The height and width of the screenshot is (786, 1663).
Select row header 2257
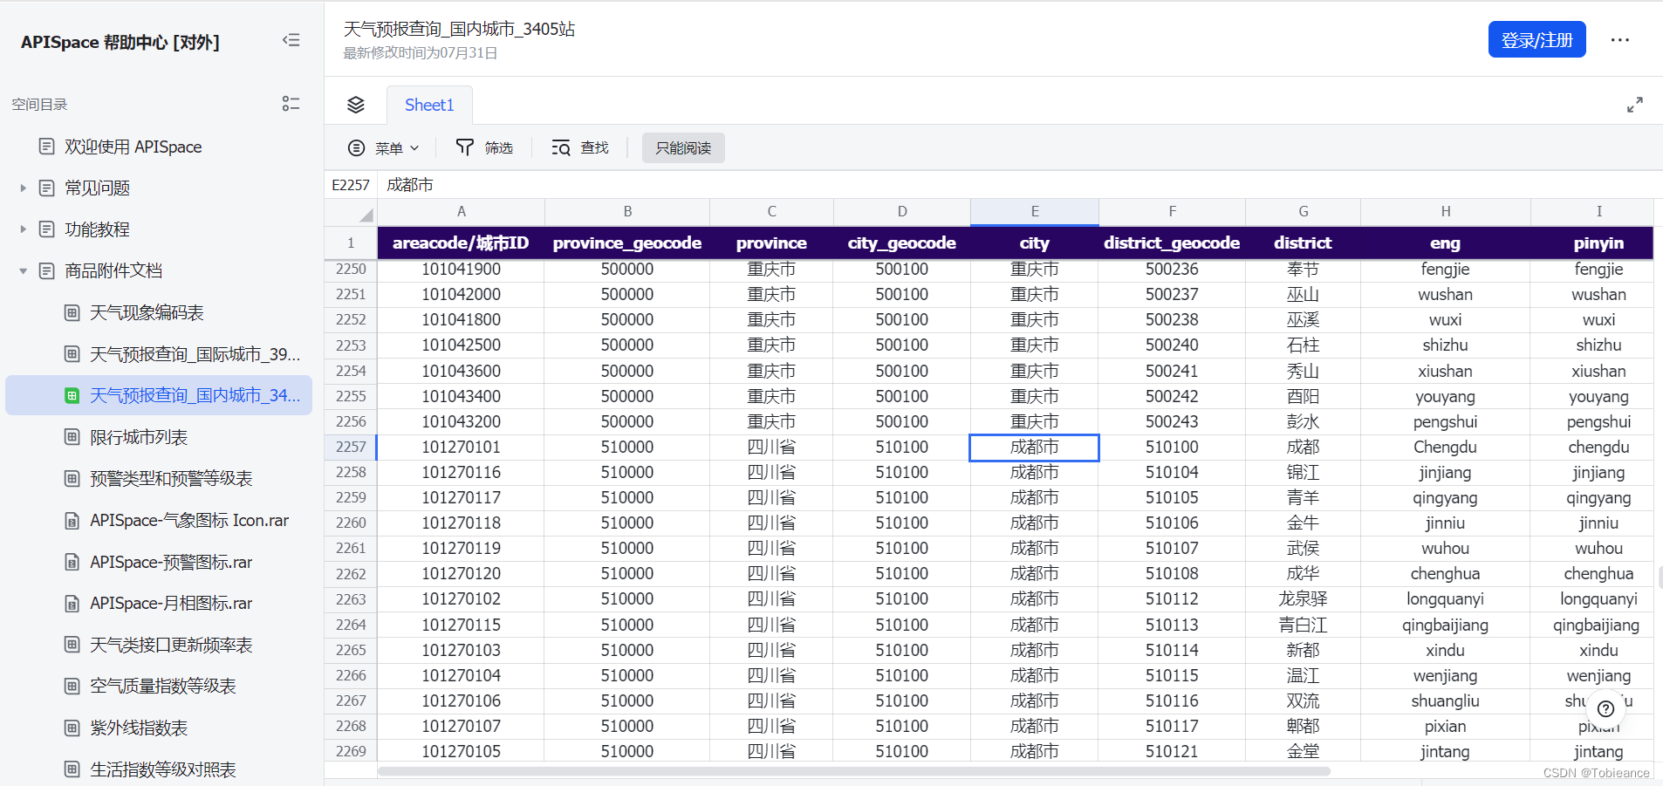[x=351, y=447]
